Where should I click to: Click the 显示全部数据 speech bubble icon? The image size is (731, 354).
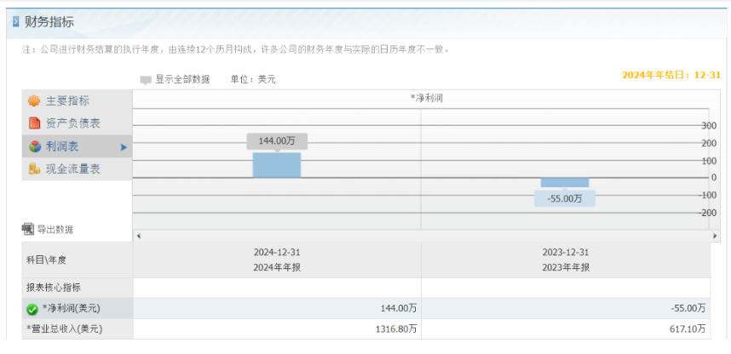[146, 80]
